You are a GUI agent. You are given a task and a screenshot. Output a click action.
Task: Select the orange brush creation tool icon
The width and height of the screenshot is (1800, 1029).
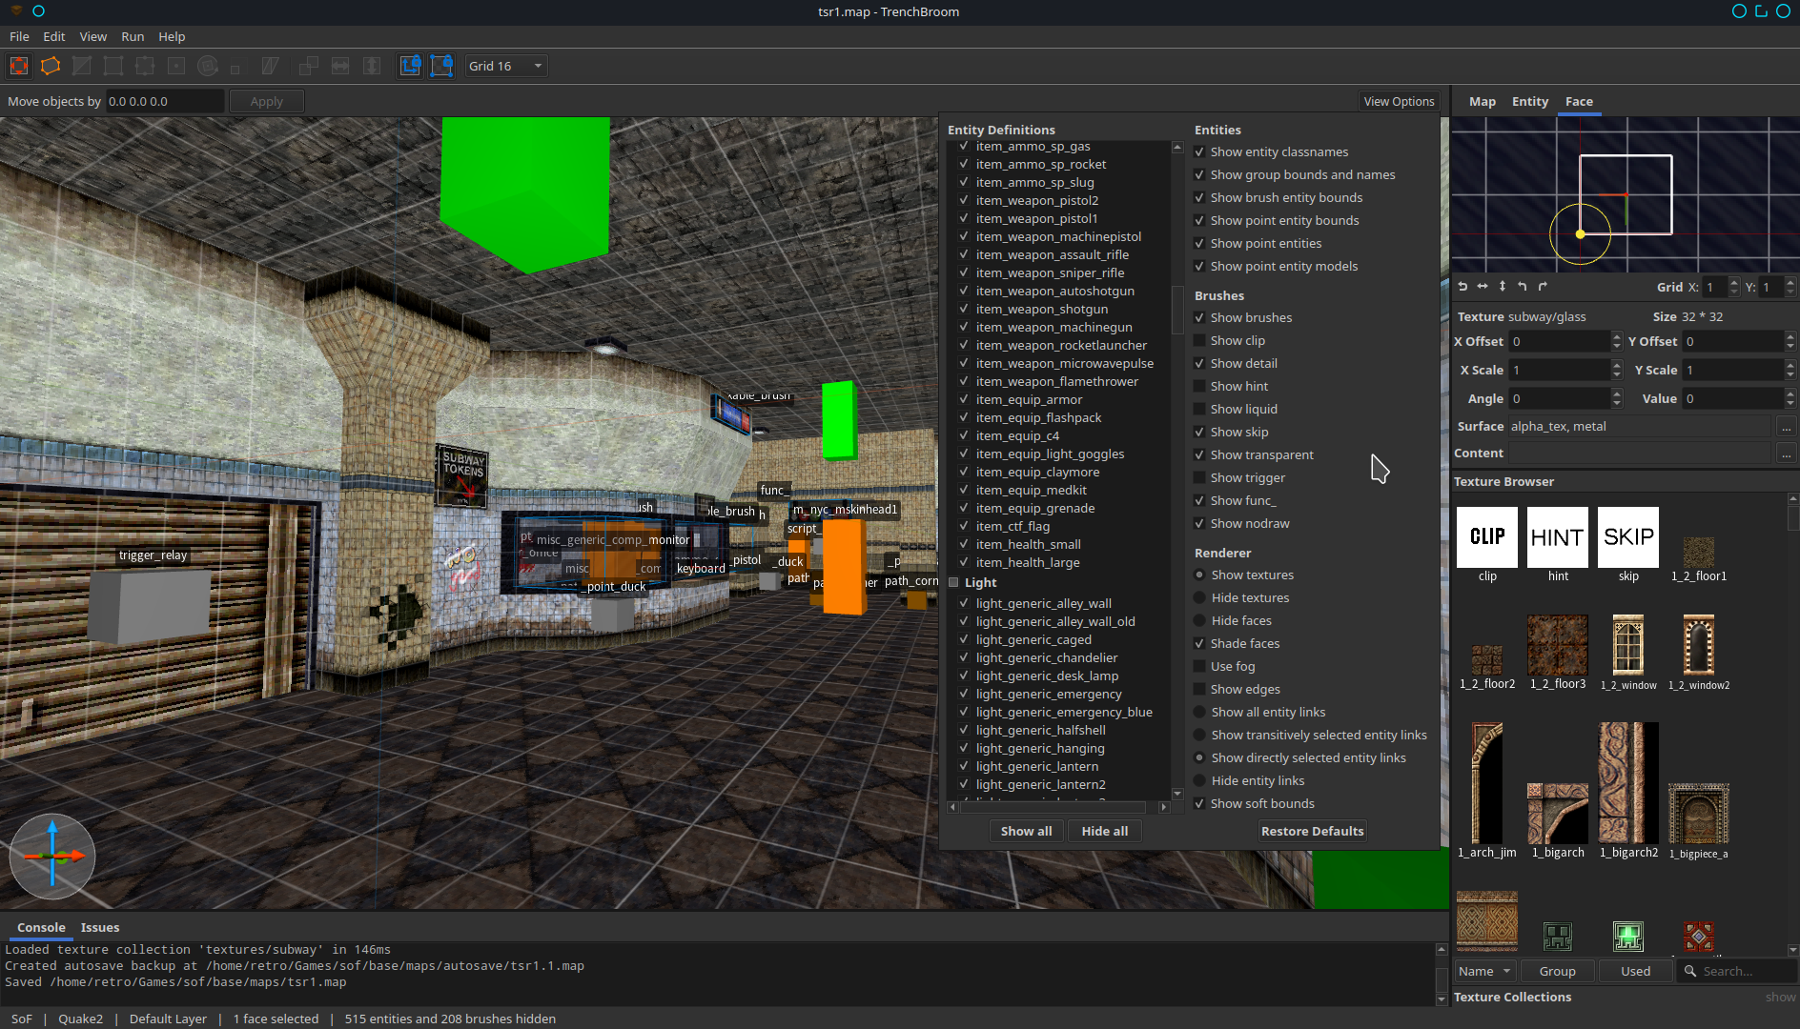click(51, 66)
